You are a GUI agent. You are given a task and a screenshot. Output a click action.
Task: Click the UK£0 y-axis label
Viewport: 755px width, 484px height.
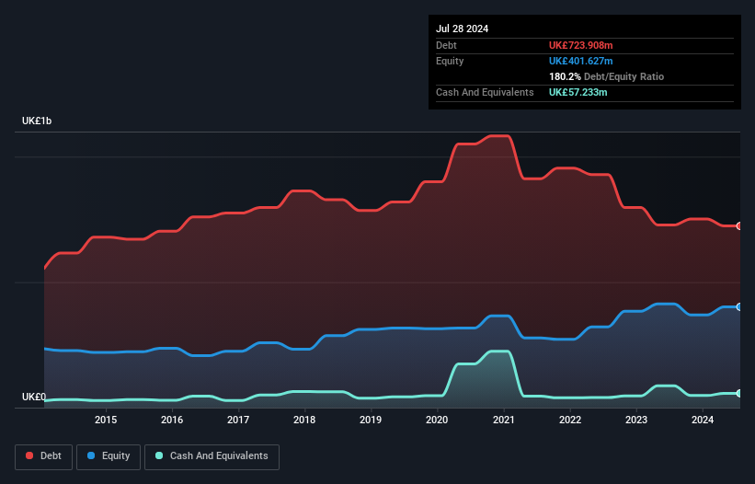[34, 397]
